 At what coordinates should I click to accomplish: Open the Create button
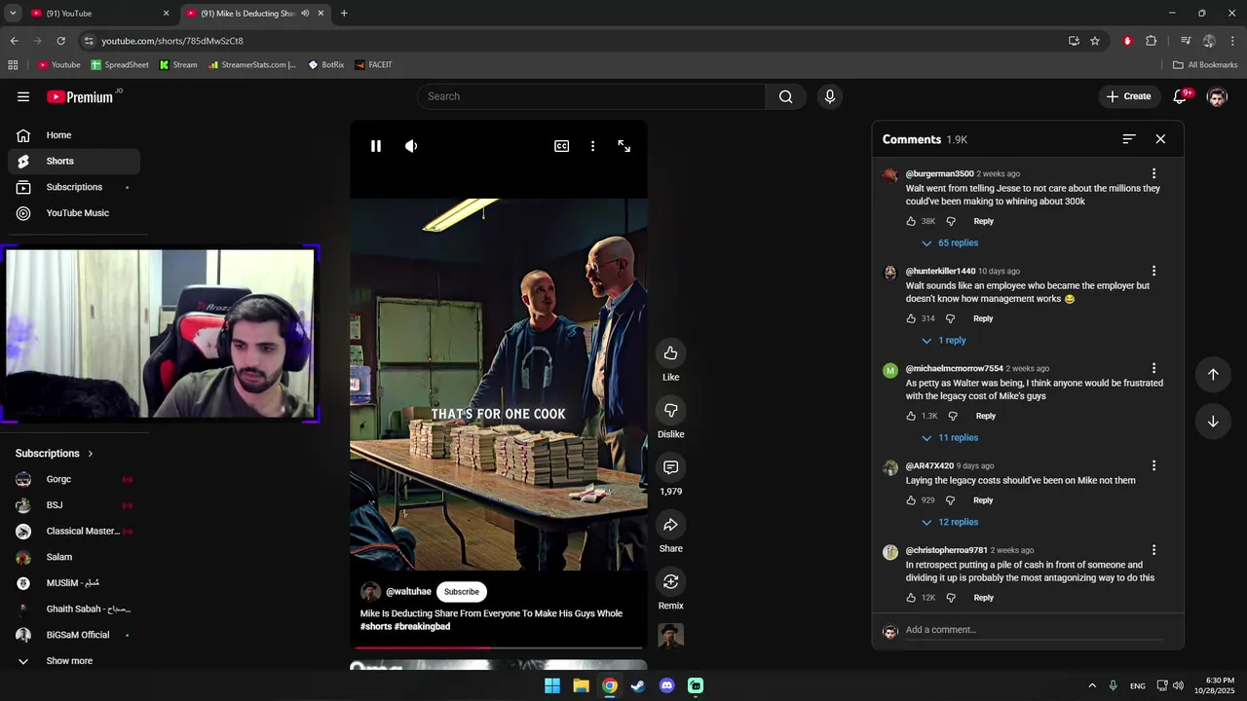click(x=1128, y=96)
